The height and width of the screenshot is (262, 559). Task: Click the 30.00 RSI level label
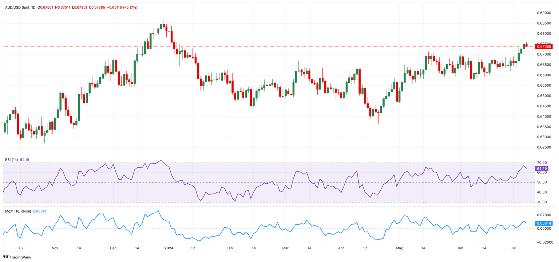click(542, 202)
